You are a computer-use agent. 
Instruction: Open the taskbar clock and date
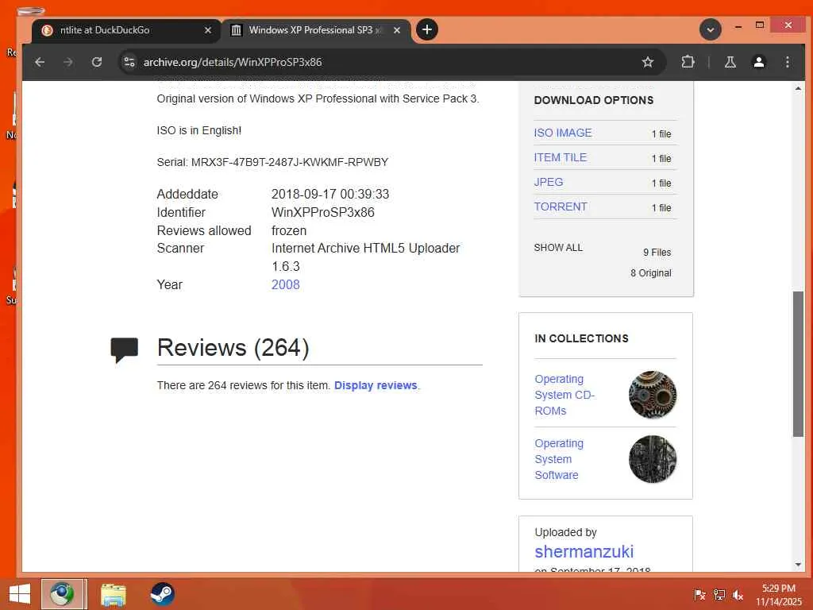[778, 595]
